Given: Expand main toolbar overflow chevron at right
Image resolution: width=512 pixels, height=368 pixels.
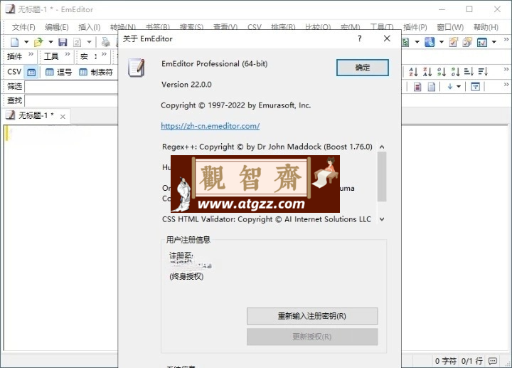Looking at the screenshot, I should (x=506, y=39).
